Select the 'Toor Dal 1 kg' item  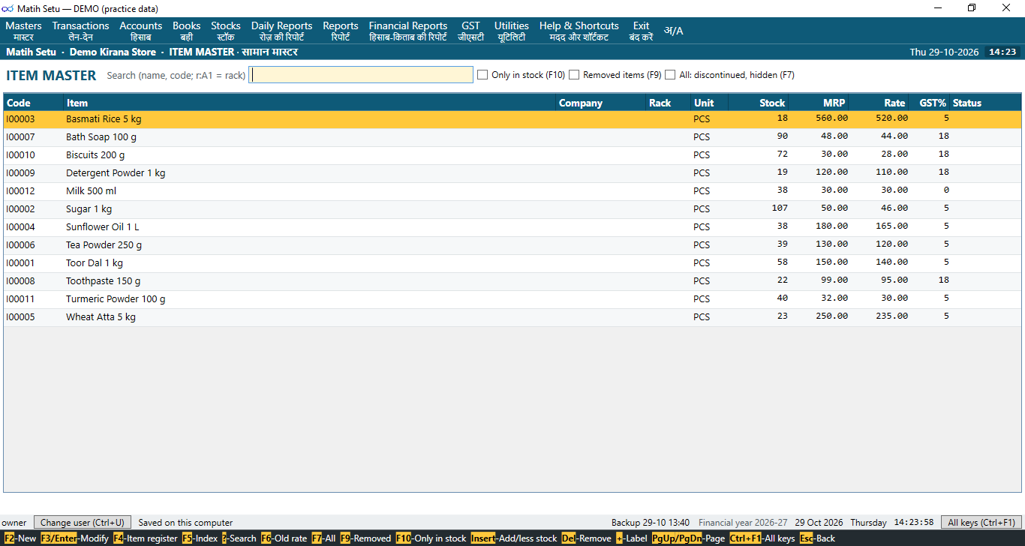pyautogui.click(x=512, y=263)
